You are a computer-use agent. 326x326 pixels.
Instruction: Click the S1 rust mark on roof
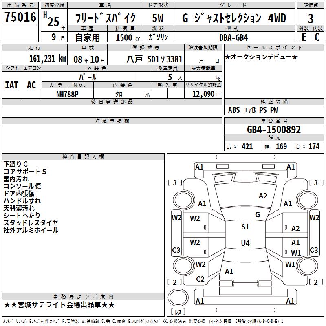coord(245,227)
